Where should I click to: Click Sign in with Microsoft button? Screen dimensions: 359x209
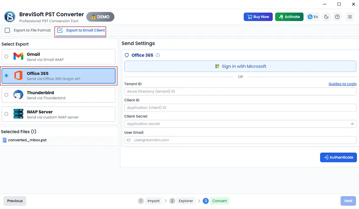[x=240, y=66]
